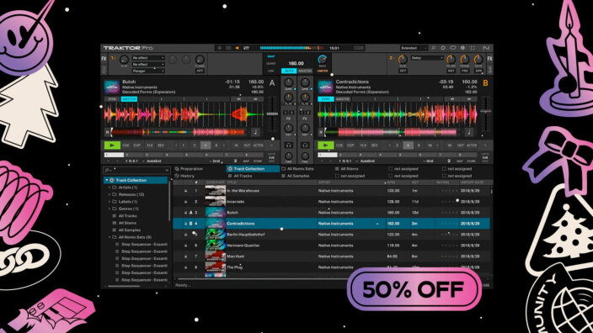Toggle SYNC on Deck A
Viewport: 593px width, 333px height.
[x=112, y=99]
